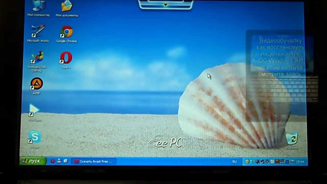Select the AIMP player shortcut

(37, 86)
